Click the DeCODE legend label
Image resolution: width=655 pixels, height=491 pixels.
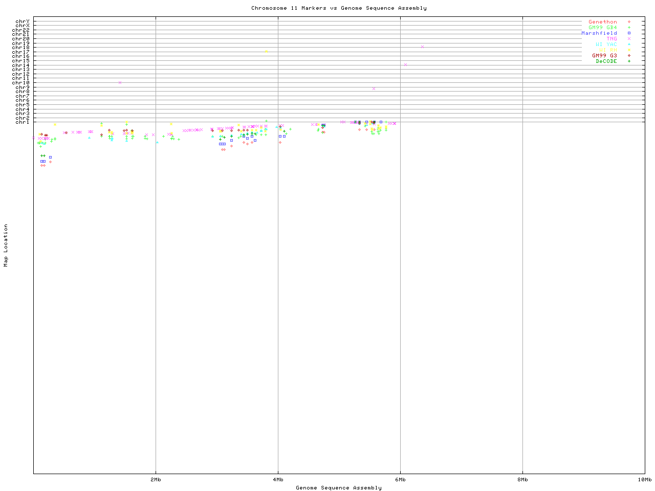(x=606, y=61)
